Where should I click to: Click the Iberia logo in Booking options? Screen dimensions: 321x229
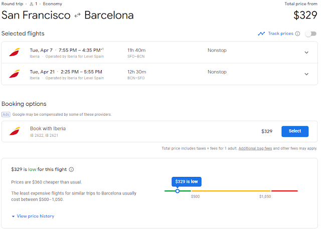pyautogui.click(x=15, y=131)
